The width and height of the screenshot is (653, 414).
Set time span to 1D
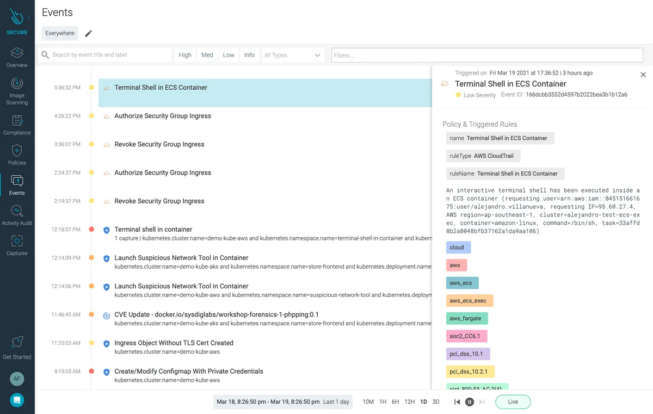point(424,402)
